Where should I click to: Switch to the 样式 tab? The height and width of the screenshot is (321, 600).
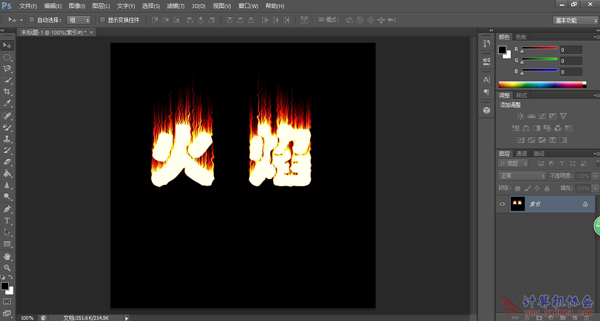[522, 96]
